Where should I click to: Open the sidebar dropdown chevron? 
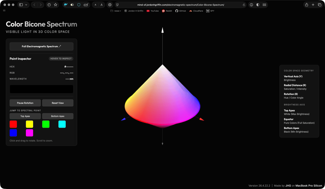26,5
